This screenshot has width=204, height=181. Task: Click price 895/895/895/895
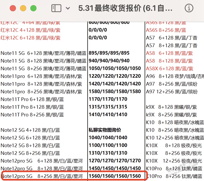coord(109,53)
